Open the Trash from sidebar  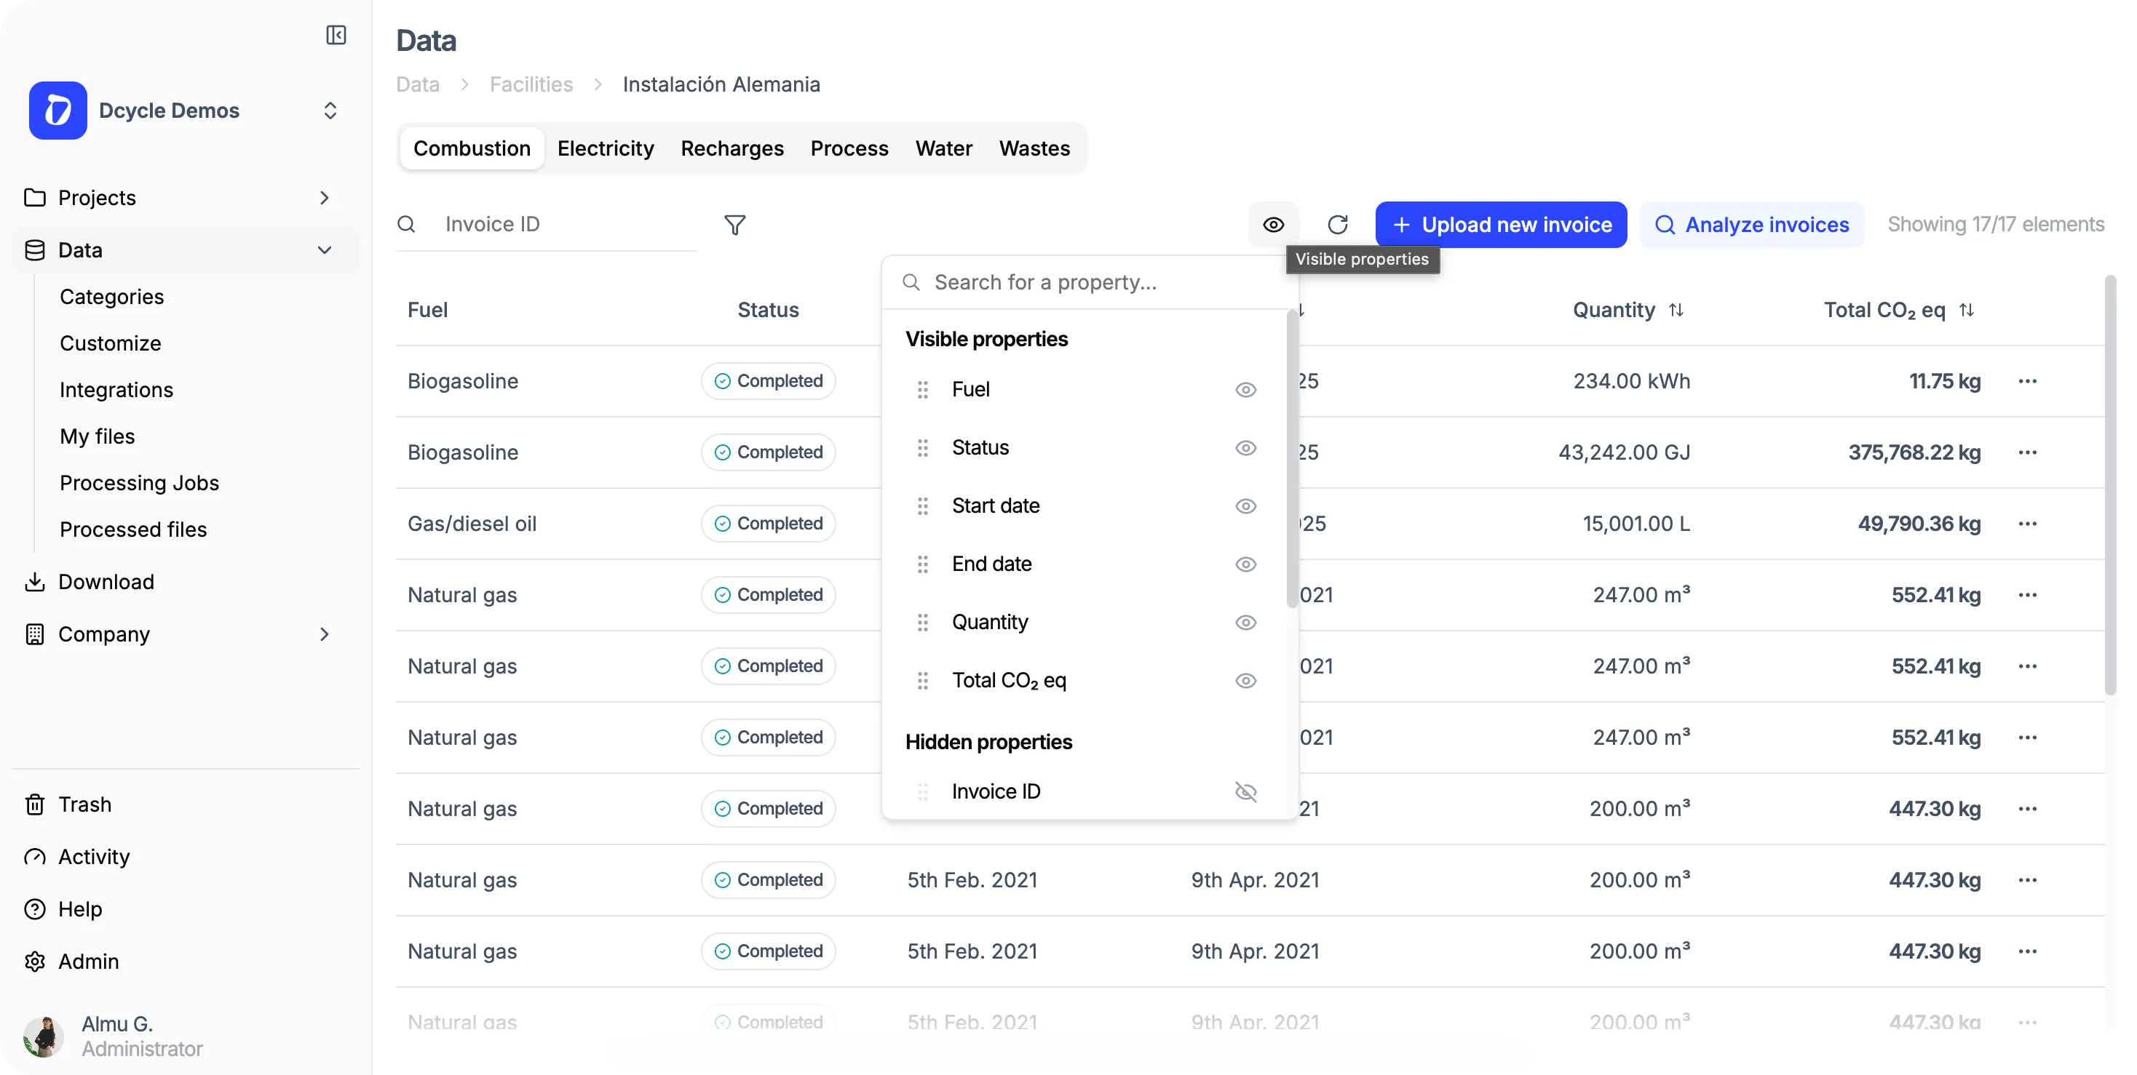[x=84, y=804]
